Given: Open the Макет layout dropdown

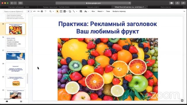Looking at the screenshot, I should pos(101,11).
